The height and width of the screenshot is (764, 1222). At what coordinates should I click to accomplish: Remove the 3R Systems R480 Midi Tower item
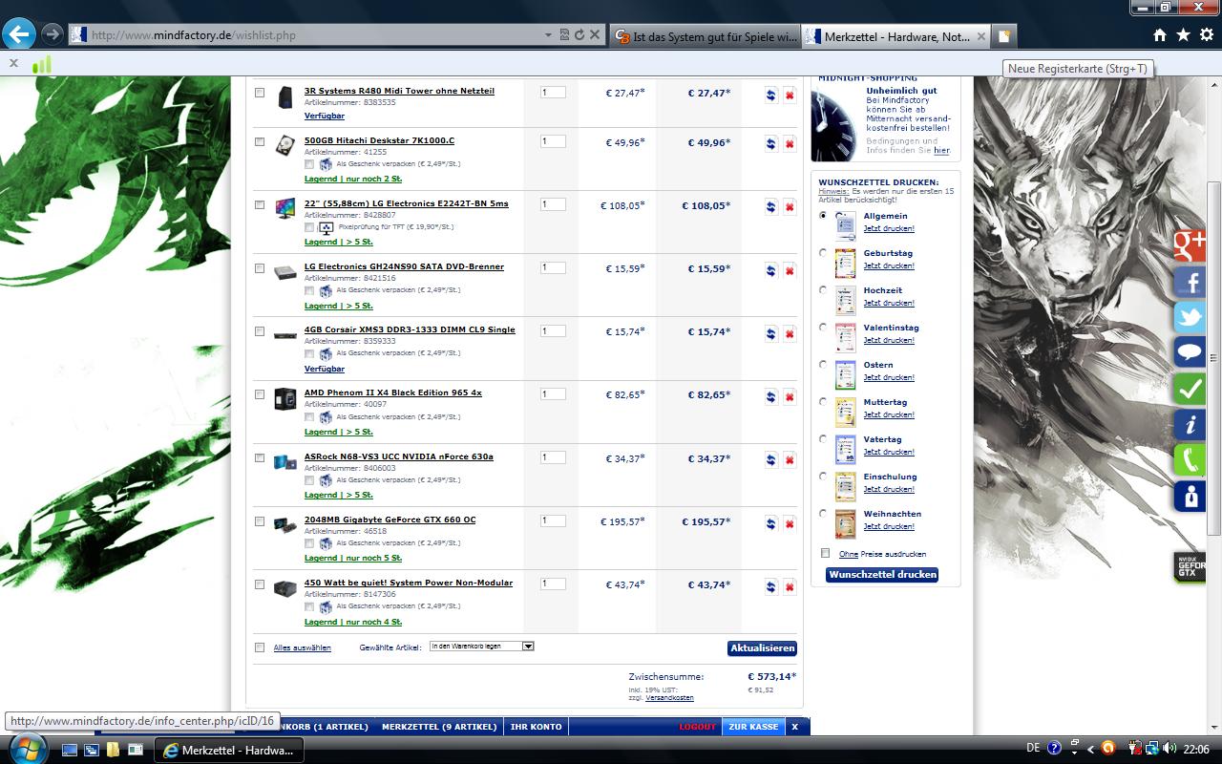(790, 95)
